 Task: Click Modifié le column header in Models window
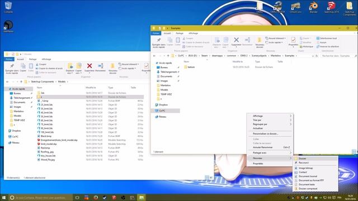coord(91,88)
